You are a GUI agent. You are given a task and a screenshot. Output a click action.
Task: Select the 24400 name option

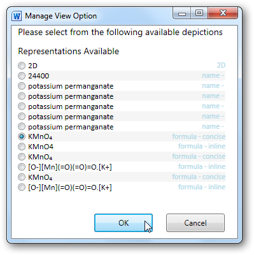[x=22, y=76]
